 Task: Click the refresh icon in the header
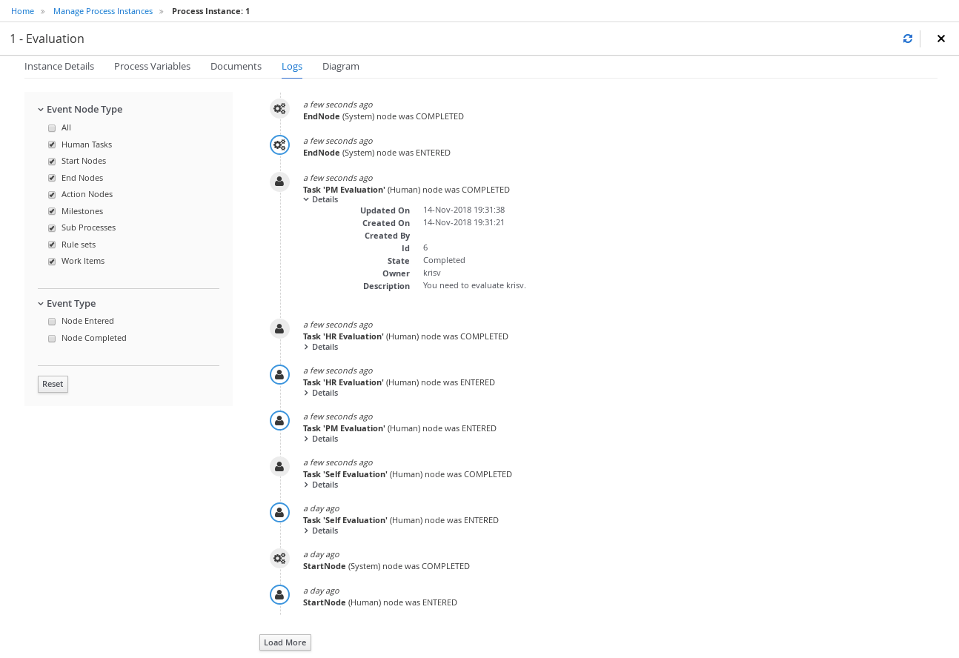(x=907, y=39)
